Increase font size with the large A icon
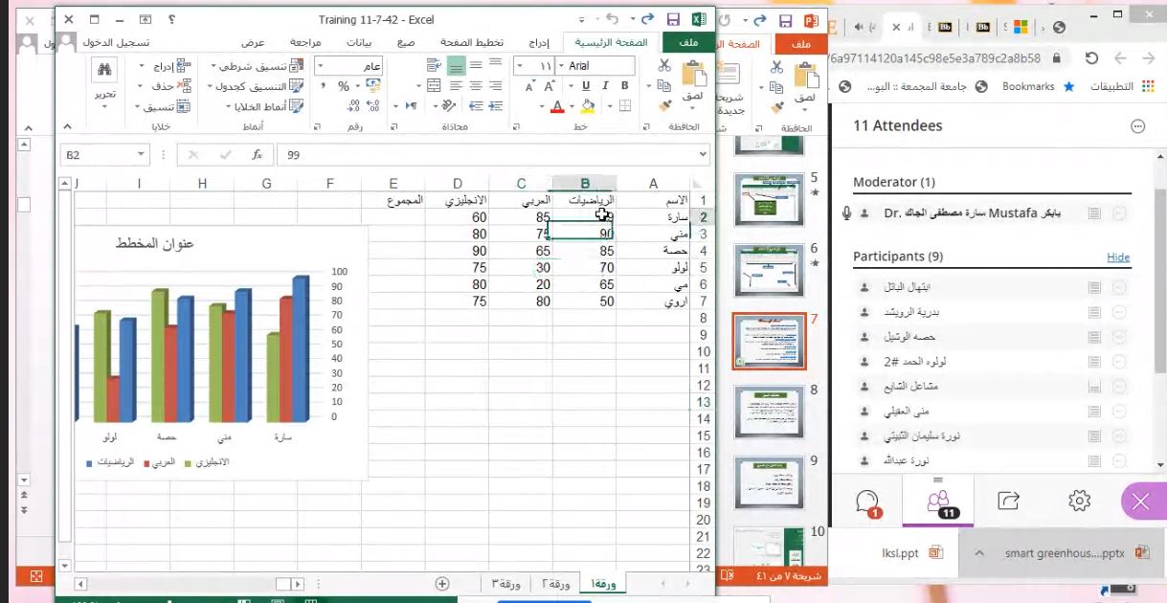 click(x=550, y=86)
